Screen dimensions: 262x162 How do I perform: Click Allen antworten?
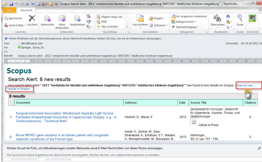62,22
